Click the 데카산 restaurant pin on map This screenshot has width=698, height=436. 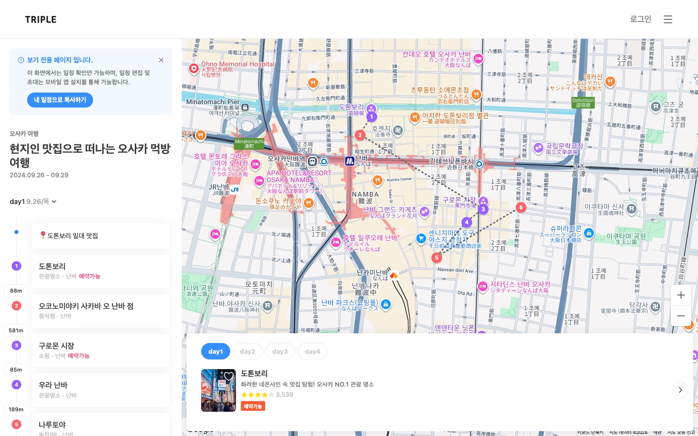(x=610, y=81)
